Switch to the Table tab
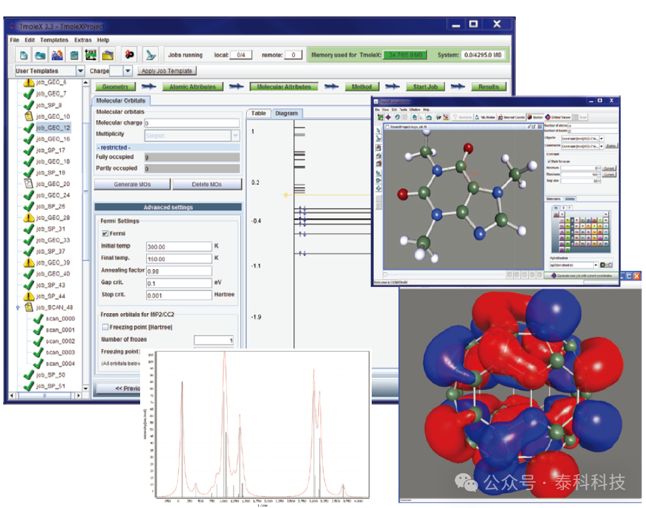The width and height of the screenshot is (646, 508). tap(259, 113)
